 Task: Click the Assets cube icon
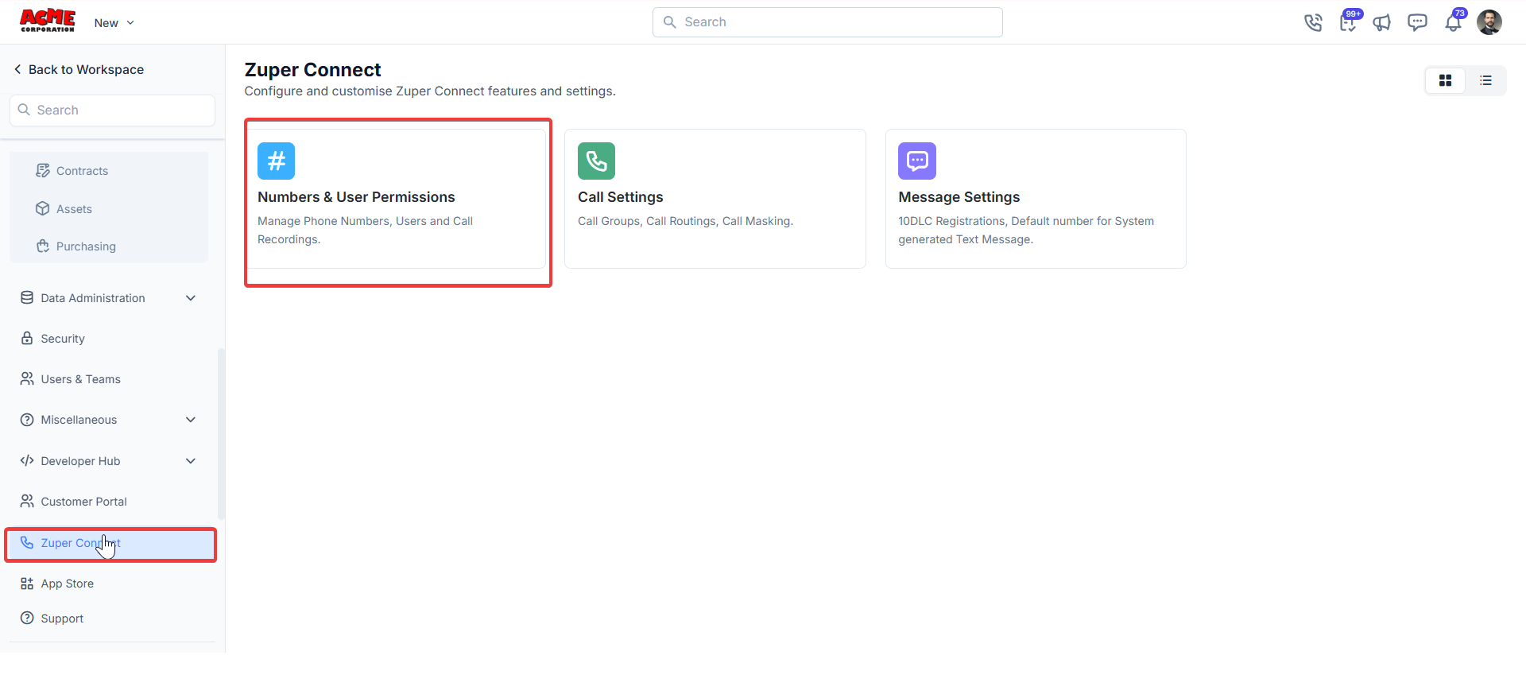click(x=43, y=208)
